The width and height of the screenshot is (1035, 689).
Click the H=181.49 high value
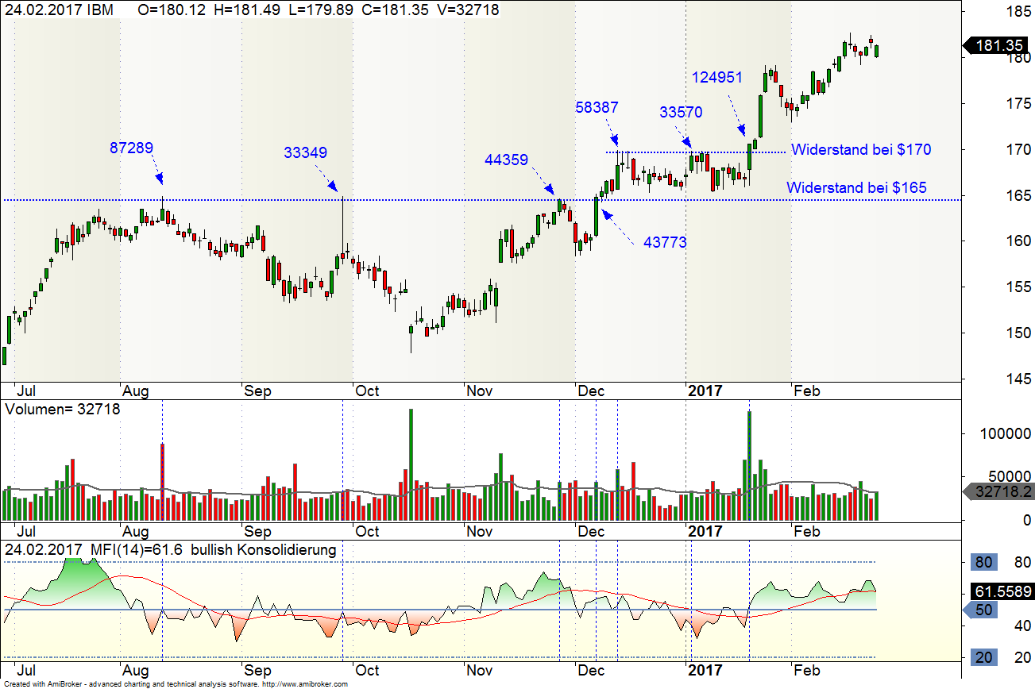point(245,10)
